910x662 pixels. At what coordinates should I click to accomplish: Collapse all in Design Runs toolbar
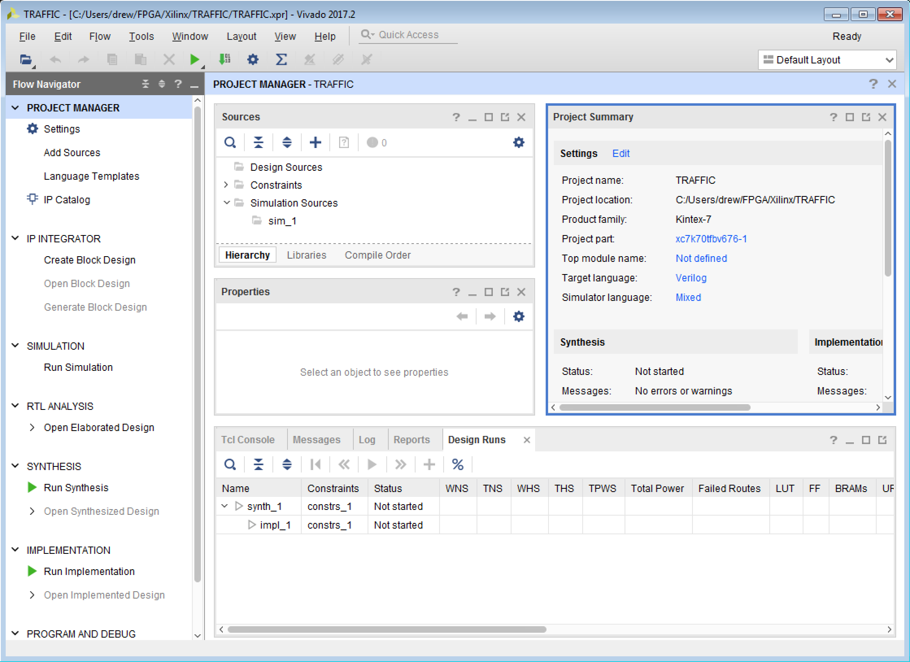pos(259,465)
